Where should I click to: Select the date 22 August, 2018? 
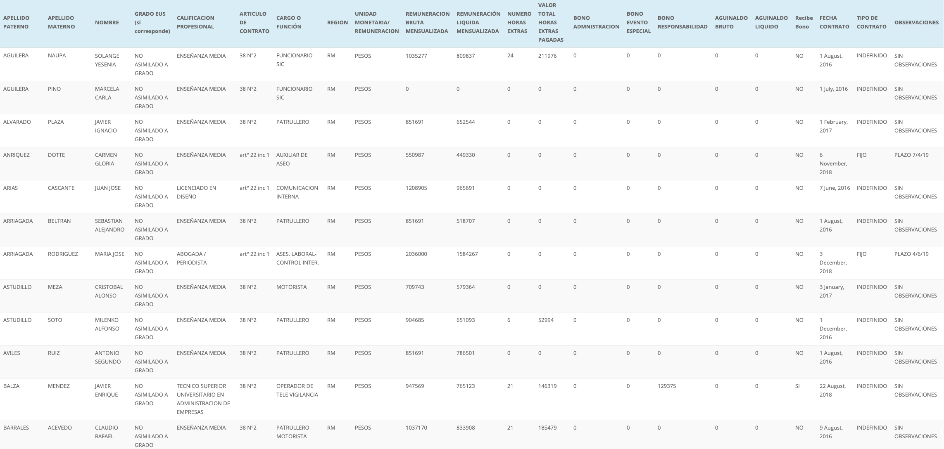833,390
